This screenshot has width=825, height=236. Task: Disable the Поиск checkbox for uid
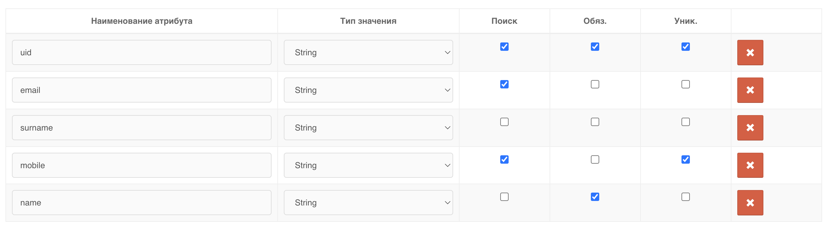(x=504, y=47)
